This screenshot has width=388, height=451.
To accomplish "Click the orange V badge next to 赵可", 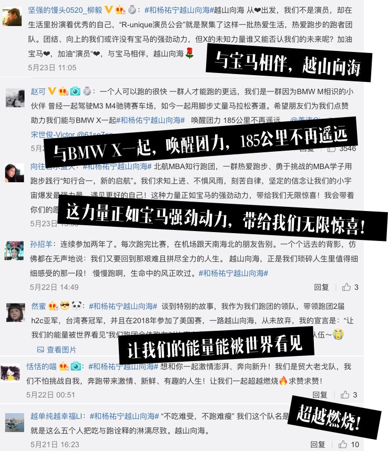I will [52, 91].
